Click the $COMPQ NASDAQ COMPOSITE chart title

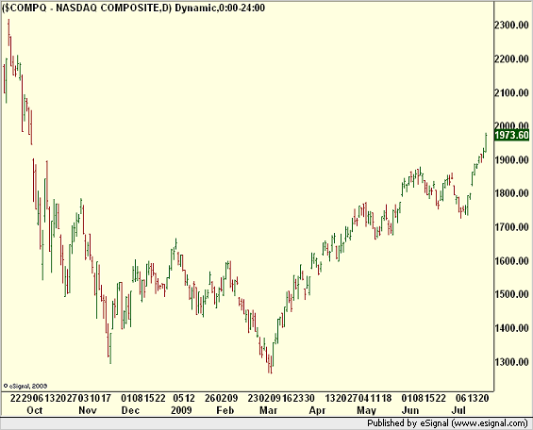[133, 8]
